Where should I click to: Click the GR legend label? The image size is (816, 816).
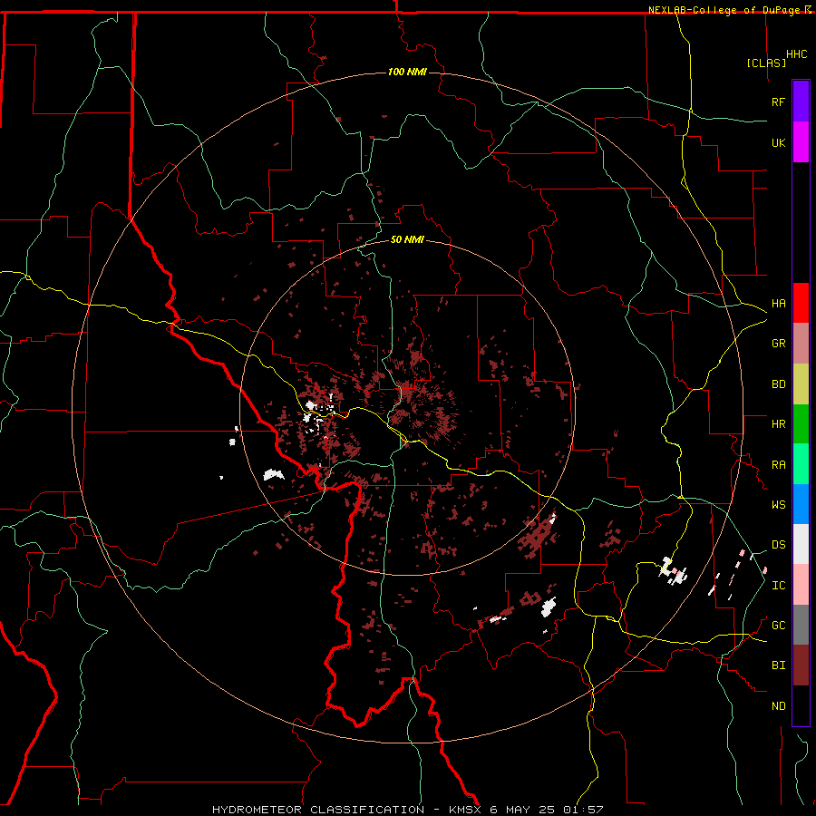pyautogui.click(x=778, y=344)
